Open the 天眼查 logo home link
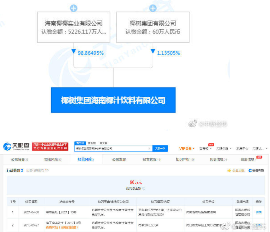The image size is (270, 232). tap(16, 146)
